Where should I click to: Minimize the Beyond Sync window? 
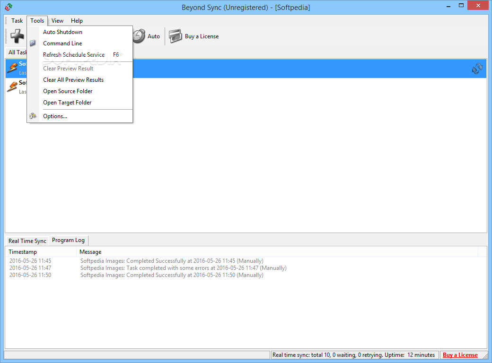448,6
